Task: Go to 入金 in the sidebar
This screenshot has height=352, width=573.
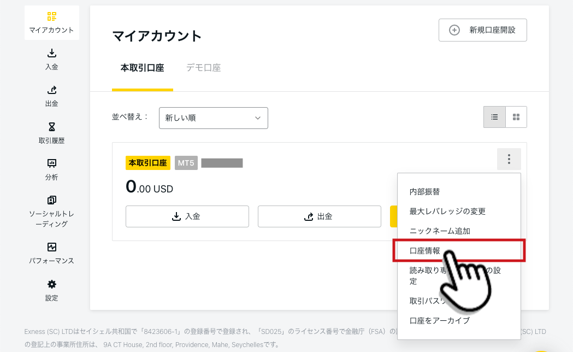Action: (51, 59)
